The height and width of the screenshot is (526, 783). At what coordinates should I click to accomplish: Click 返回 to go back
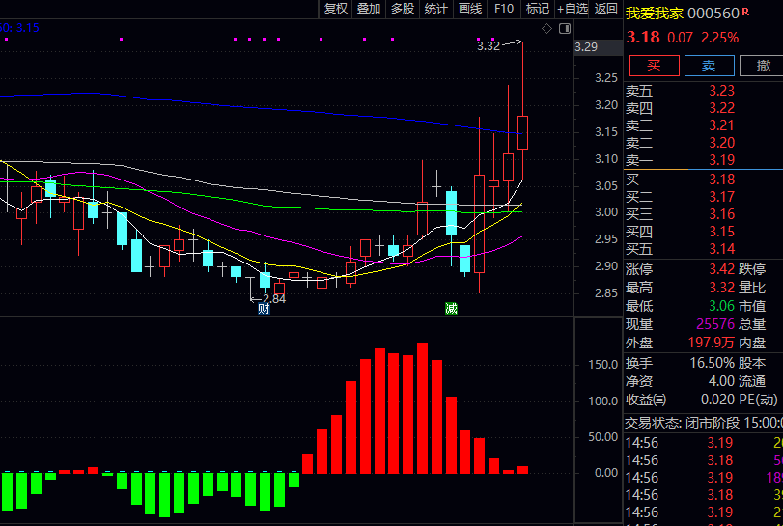click(x=606, y=9)
